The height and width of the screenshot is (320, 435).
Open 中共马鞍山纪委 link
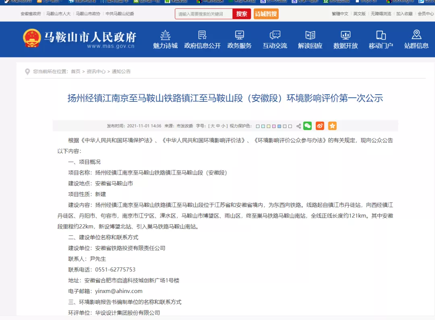tap(120, 14)
